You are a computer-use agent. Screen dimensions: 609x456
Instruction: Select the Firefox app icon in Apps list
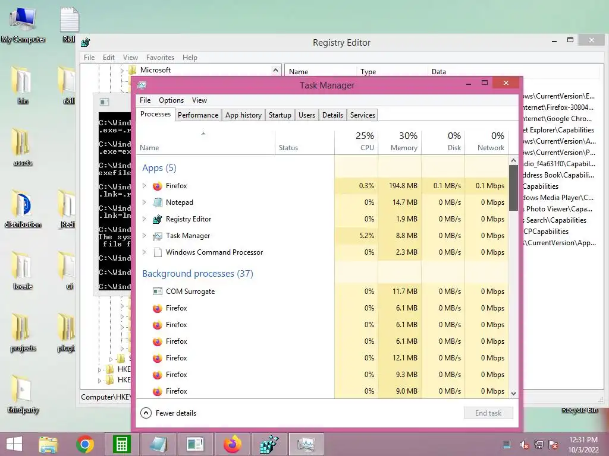(157, 186)
